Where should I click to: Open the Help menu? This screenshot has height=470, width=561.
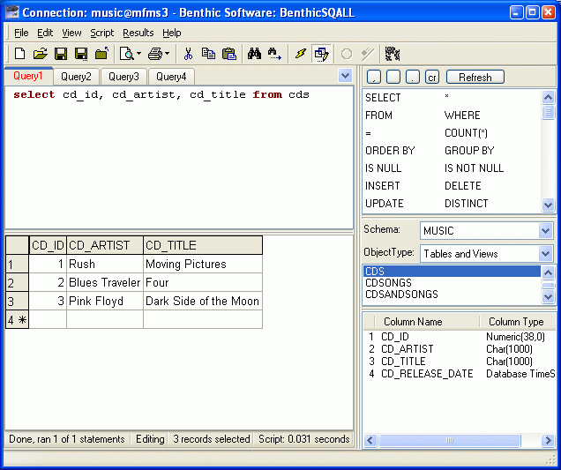pos(172,33)
